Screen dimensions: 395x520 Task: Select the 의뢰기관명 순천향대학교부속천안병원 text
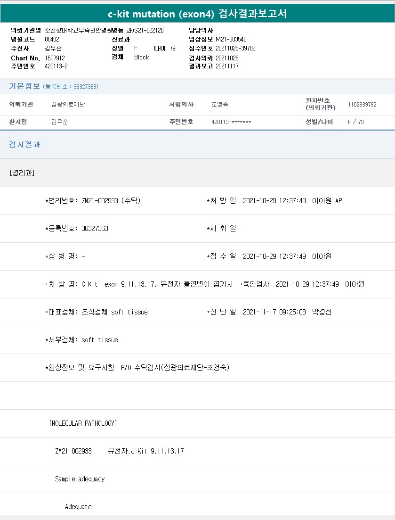[x=79, y=30]
